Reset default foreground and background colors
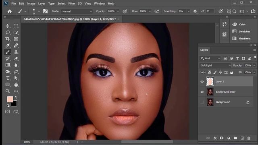The width and height of the screenshot is (258, 145). (8, 106)
